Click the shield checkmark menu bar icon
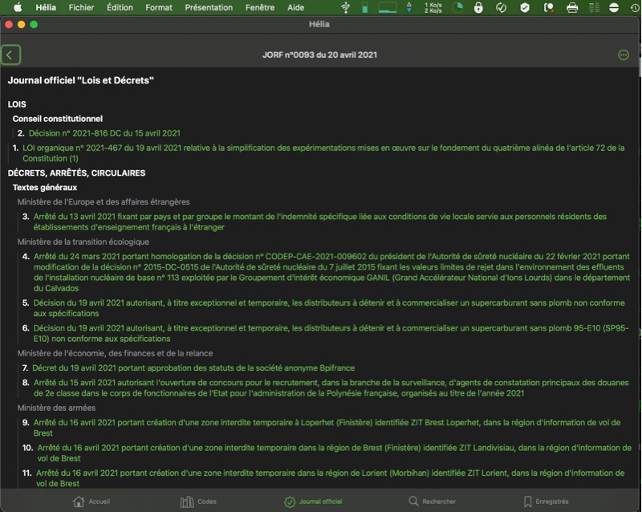Viewport: 642px width, 512px height. [525, 8]
